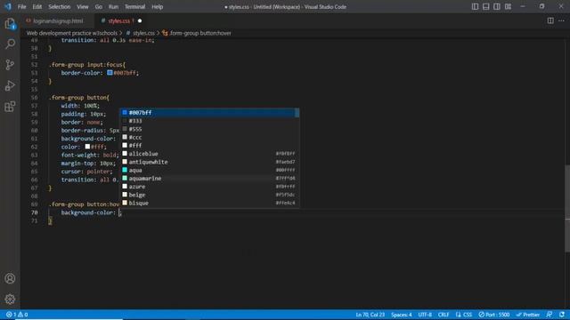The height and width of the screenshot is (320, 570).
Task: Open the Run menu
Action: pos(113,7)
